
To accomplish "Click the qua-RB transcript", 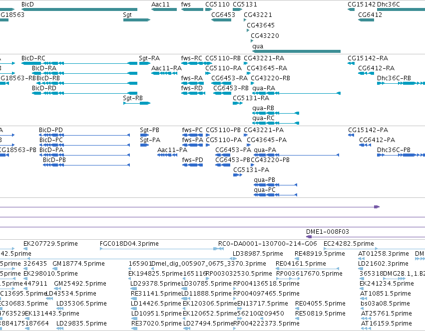I will tap(276, 113).
